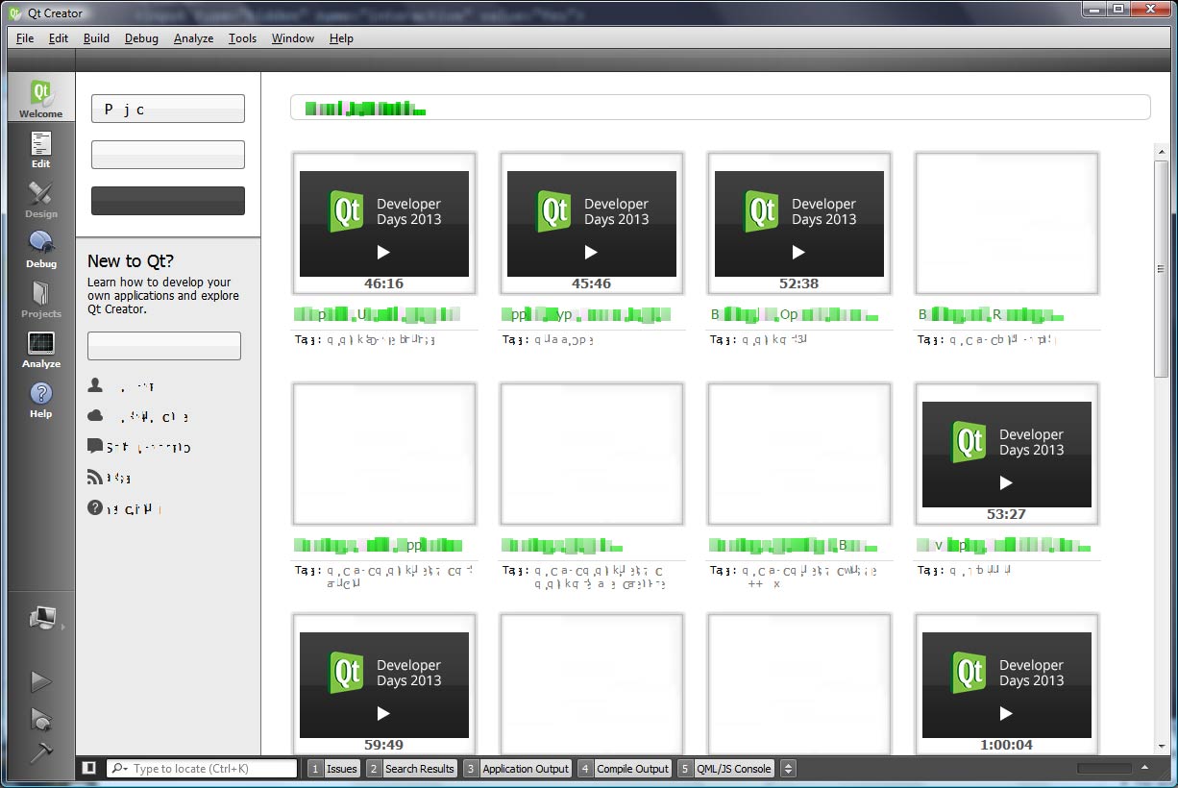Open the person-icon account link

click(121, 386)
